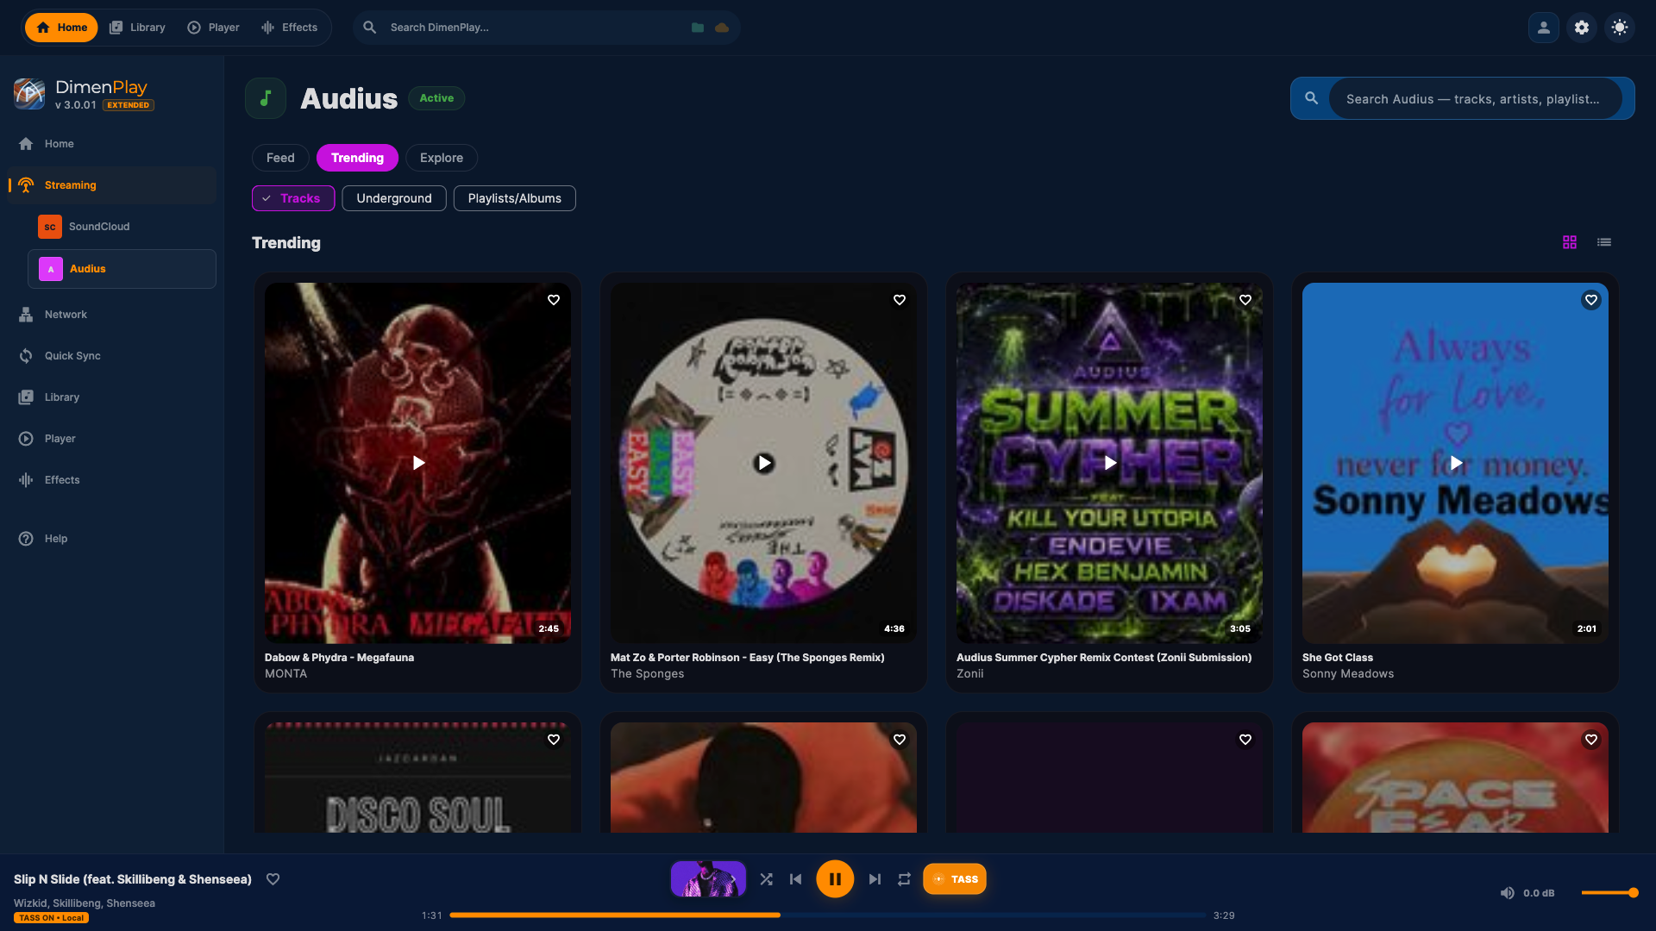The height and width of the screenshot is (931, 1656).
Task: Click the Home button in top navigation
Action: tap(61, 28)
